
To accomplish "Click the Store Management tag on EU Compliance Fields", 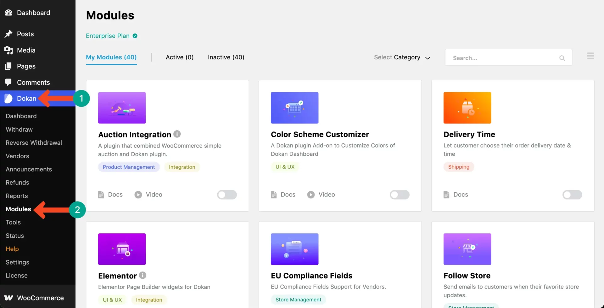I will coord(298,300).
